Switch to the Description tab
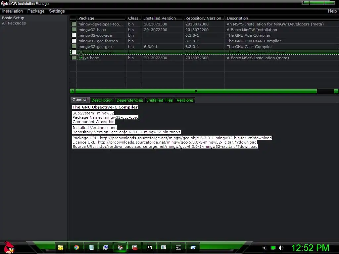 [102, 100]
